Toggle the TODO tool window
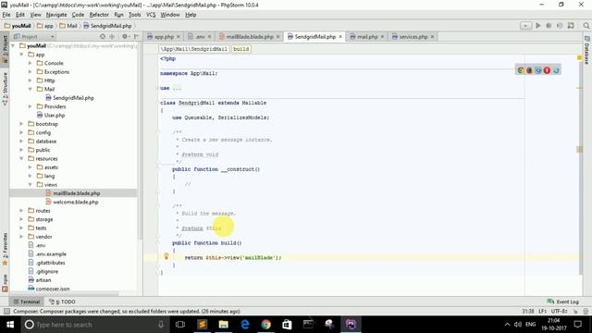This screenshot has width=592, height=333. point(62,302)
